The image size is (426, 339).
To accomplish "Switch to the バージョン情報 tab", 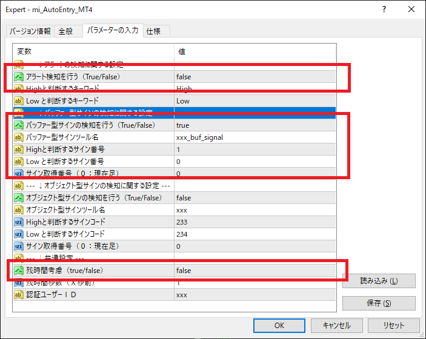I will point(30,31).
